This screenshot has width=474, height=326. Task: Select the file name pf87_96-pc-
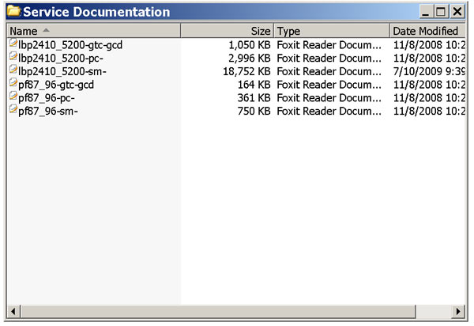point(47,98)
